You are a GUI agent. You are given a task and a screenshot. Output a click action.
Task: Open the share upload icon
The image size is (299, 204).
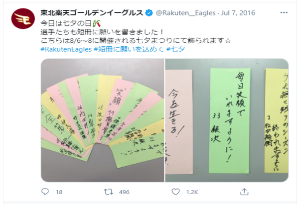pyautogui.click(x=244, y=192)
